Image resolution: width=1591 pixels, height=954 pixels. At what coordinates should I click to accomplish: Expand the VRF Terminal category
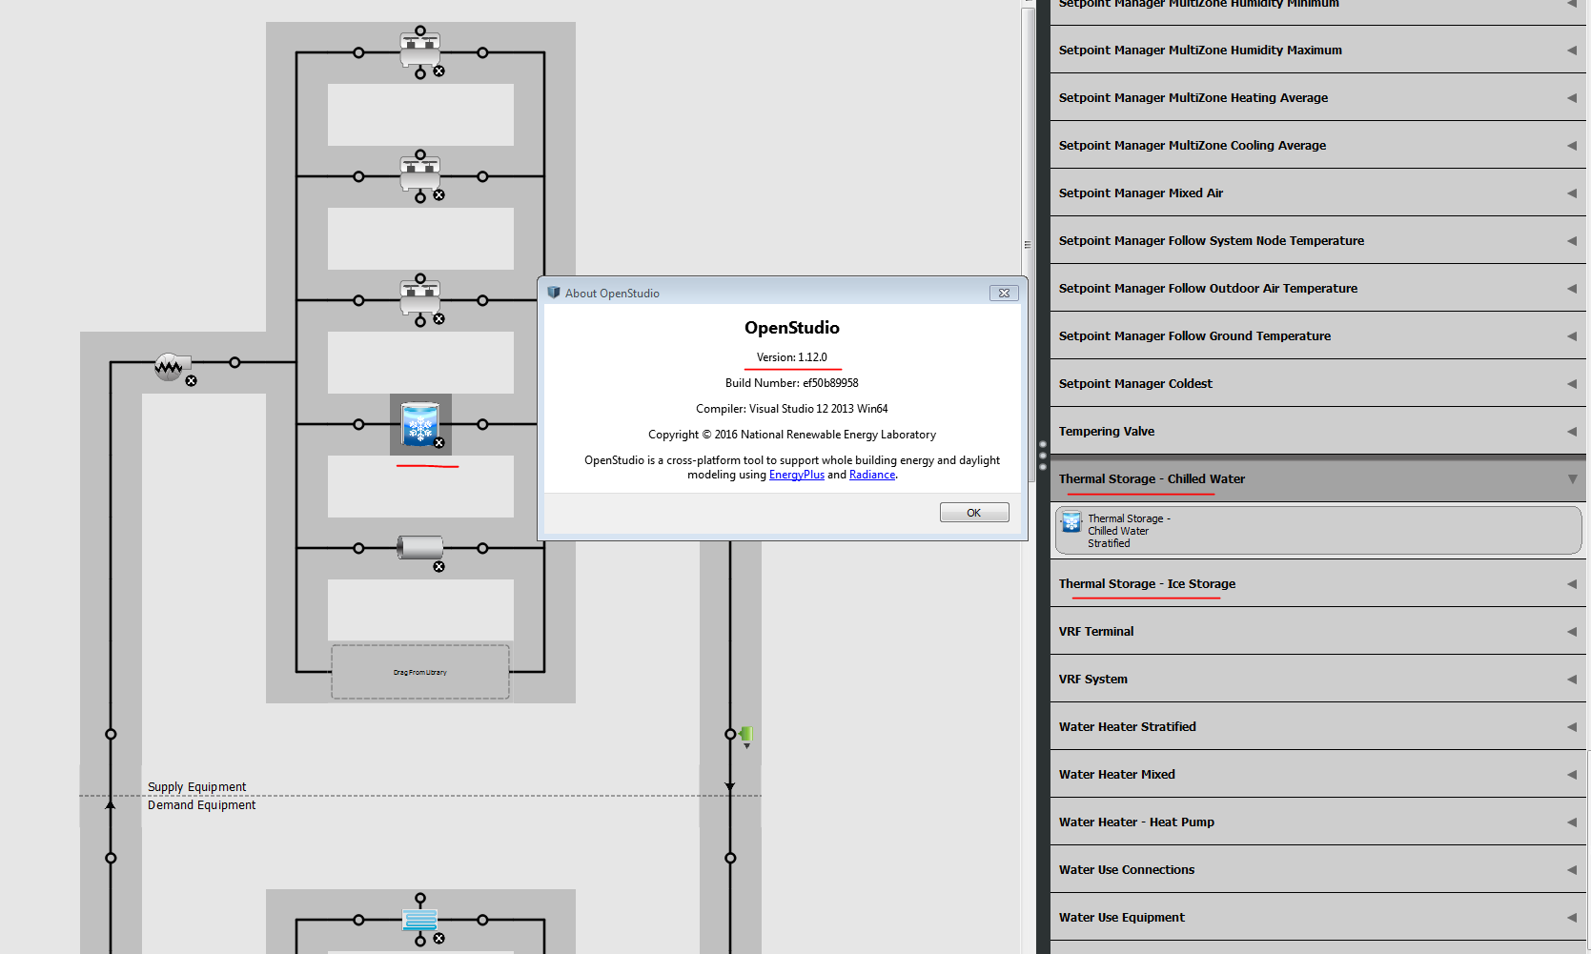(1318, 631)
